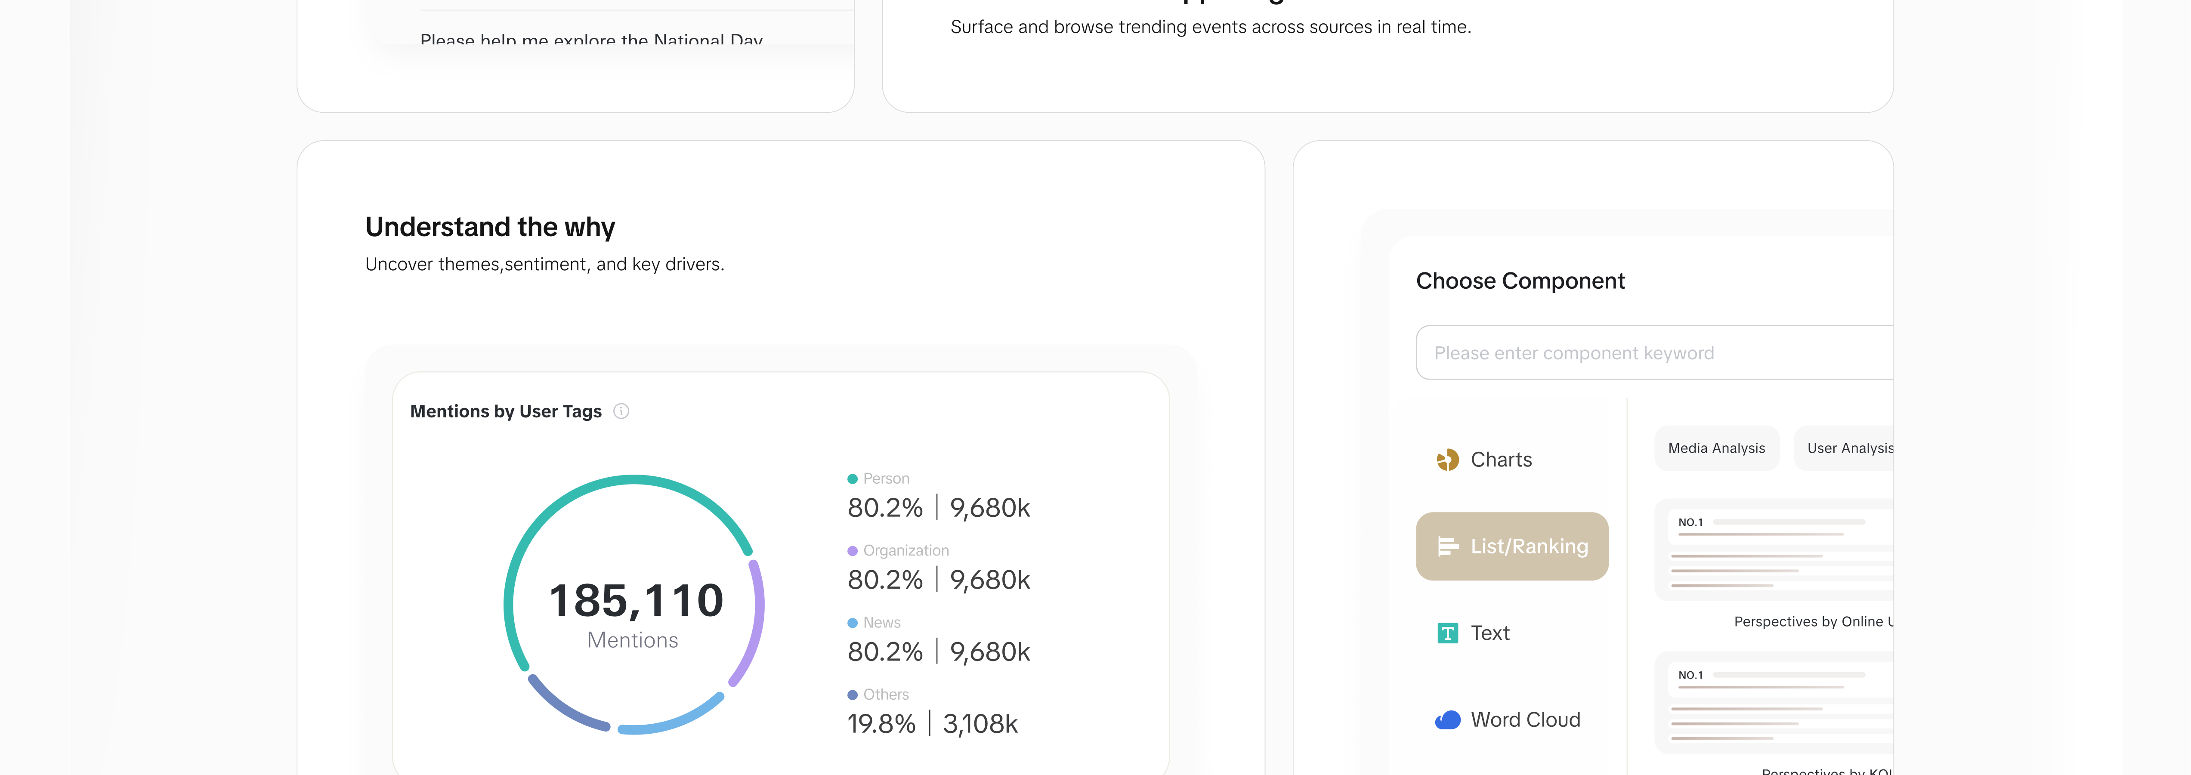
Task: Click the Word Cloud icon
Action: pos(1447,719)
